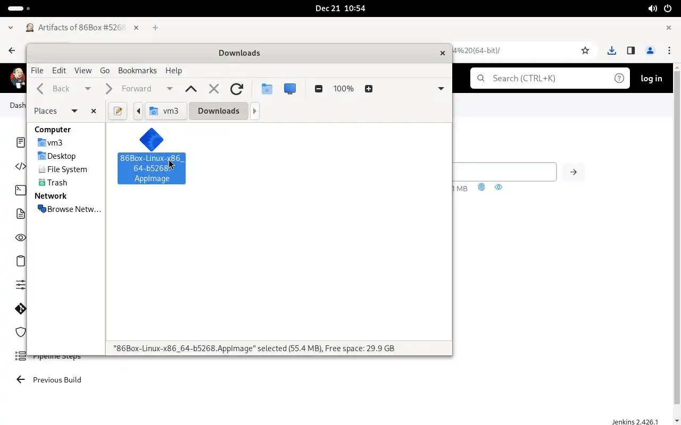The width and height of the screenshot is (681, 425).
Task: Open the File menu
Action: tap(37, 70)
